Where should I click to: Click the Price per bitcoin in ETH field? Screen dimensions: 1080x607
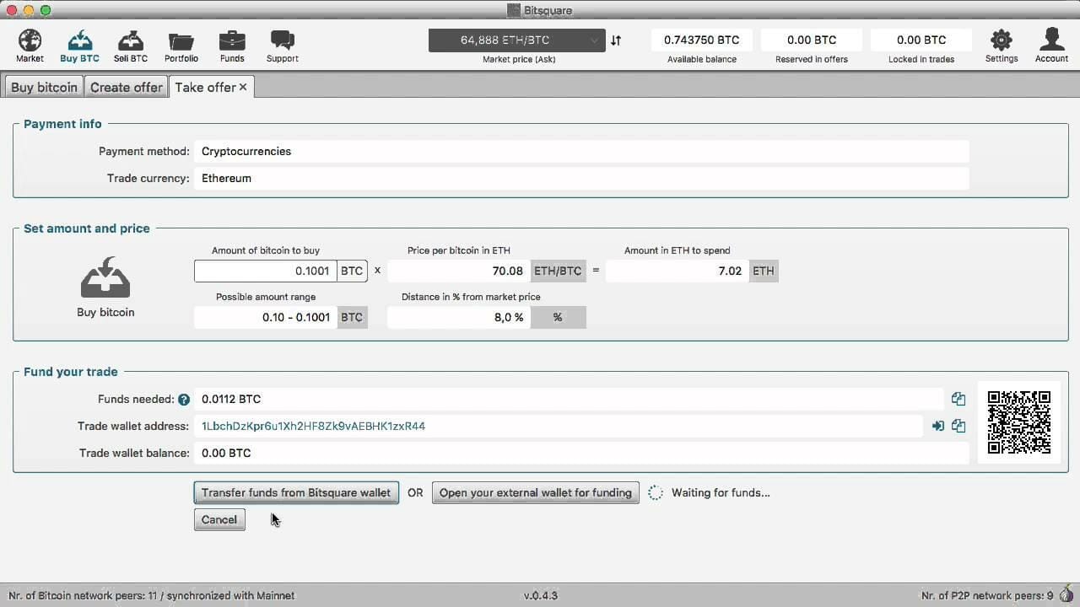coord(459,271)
